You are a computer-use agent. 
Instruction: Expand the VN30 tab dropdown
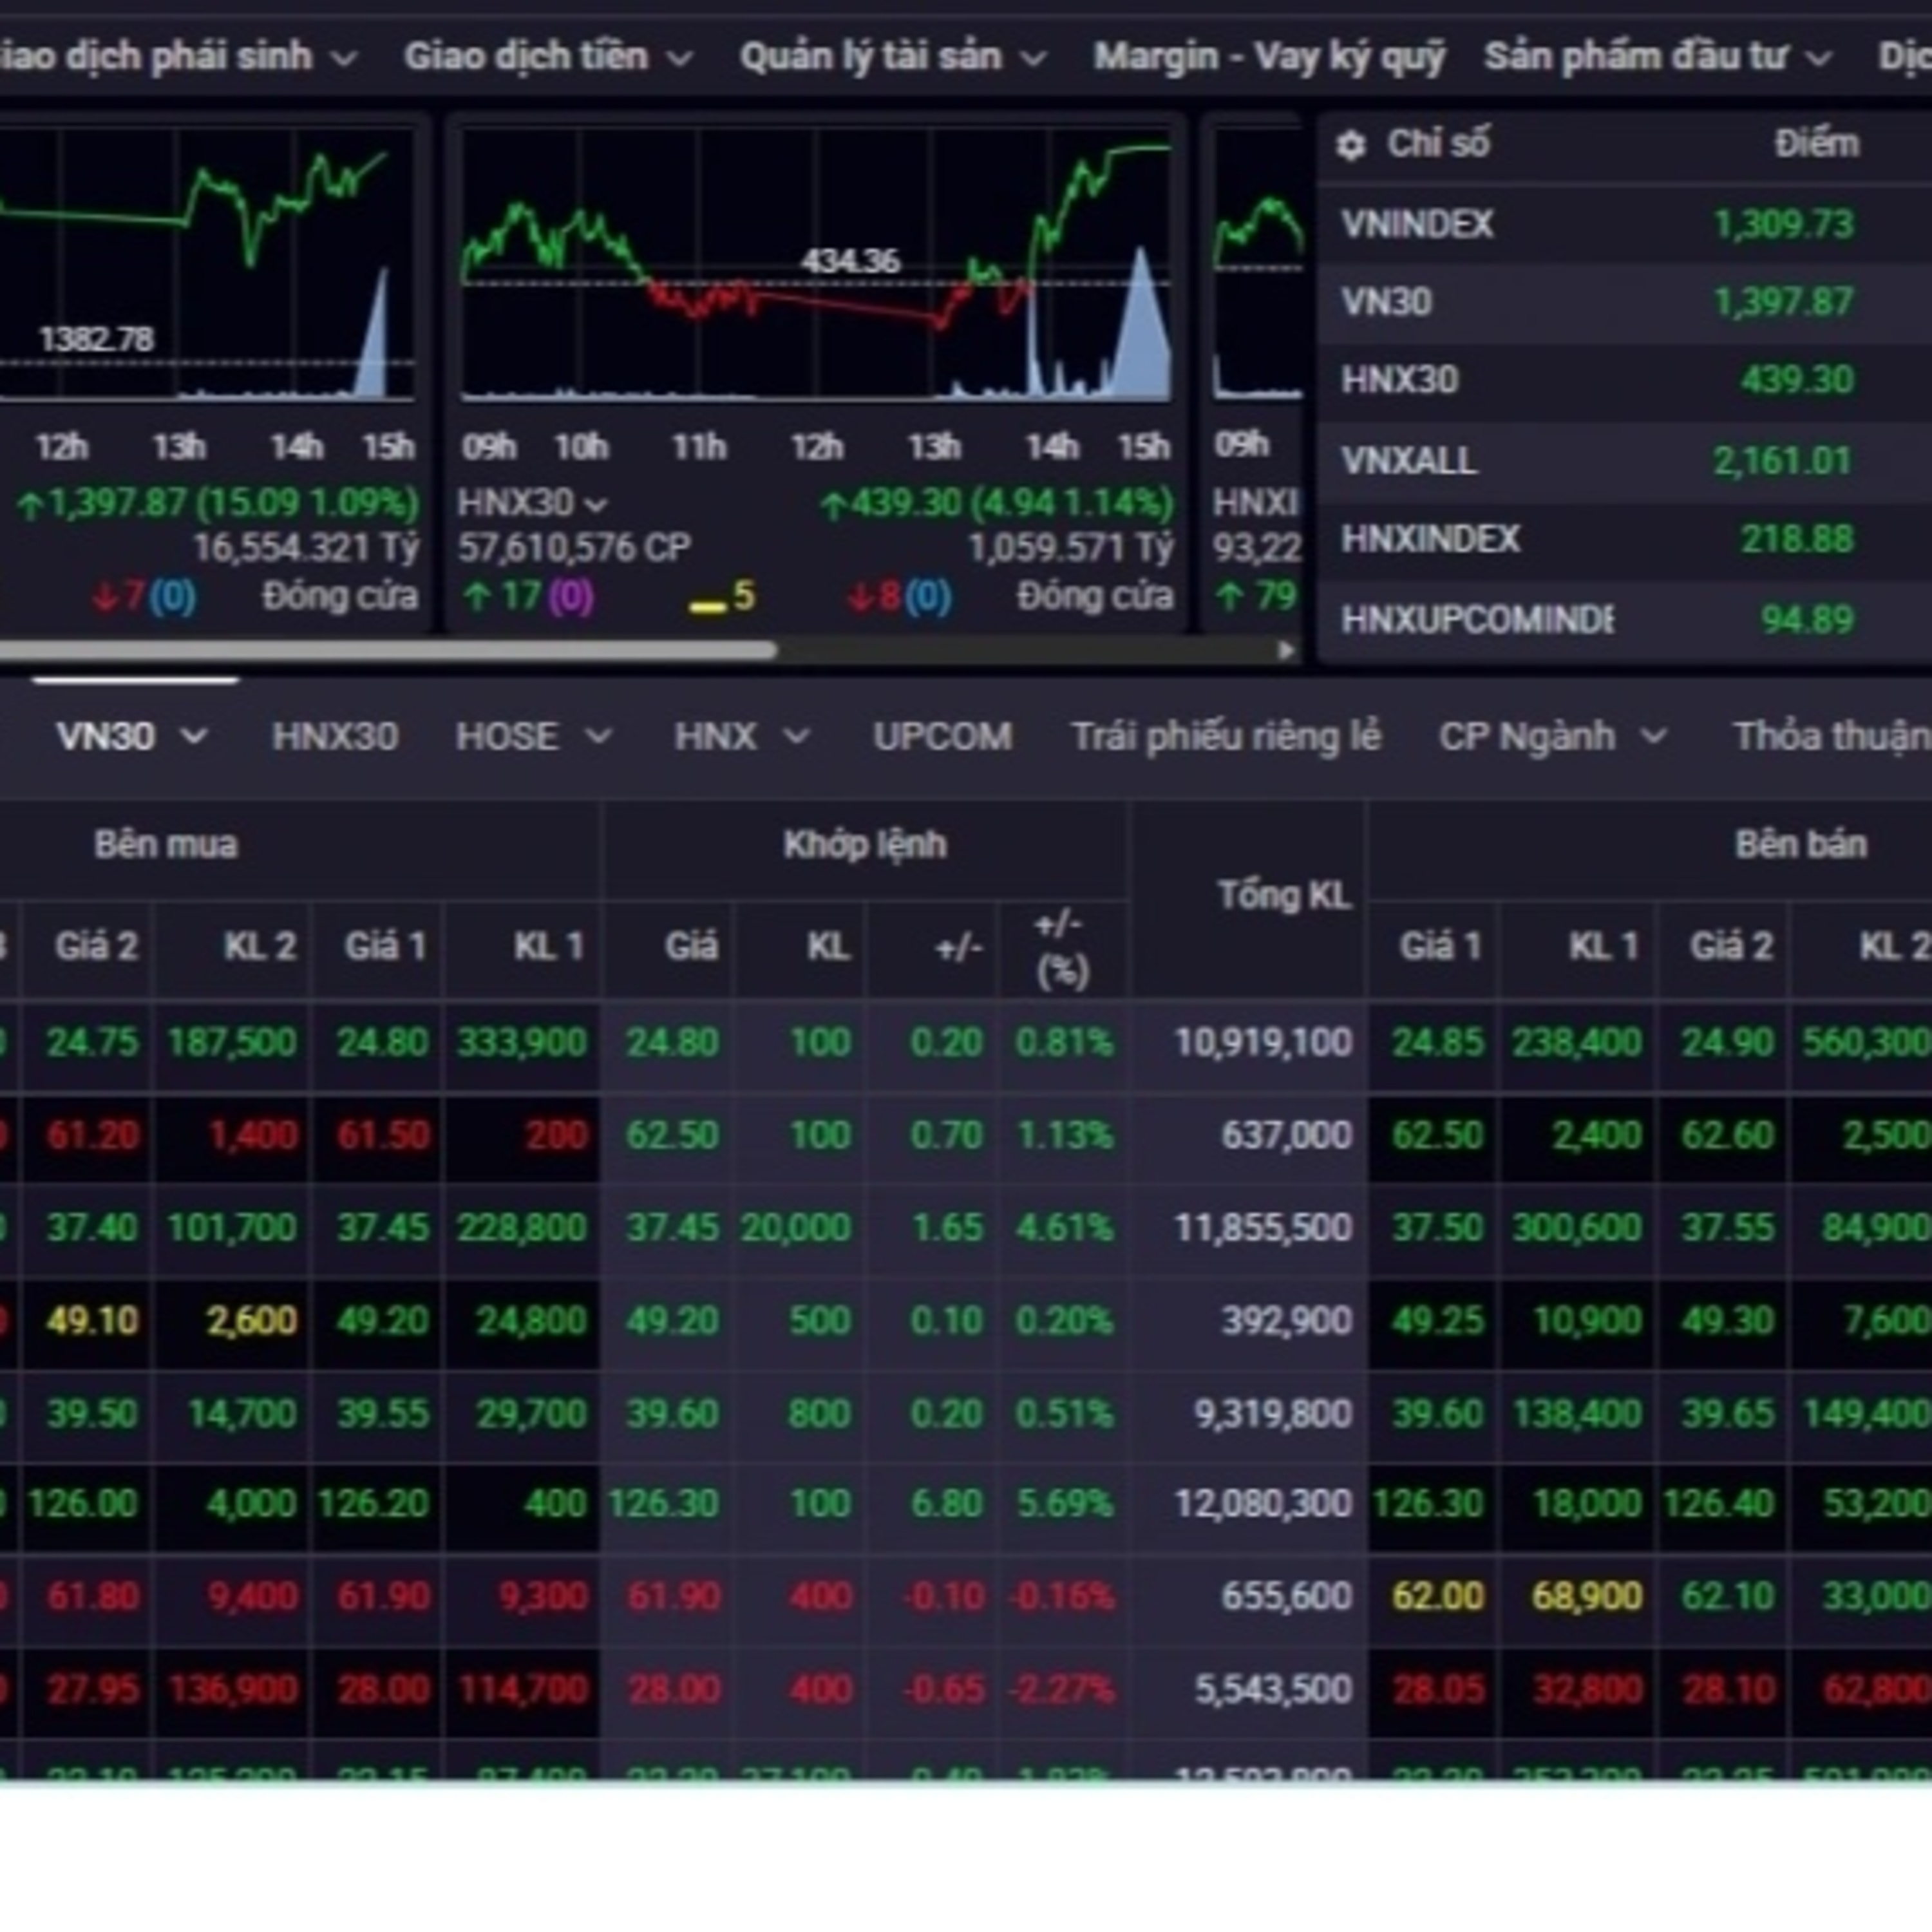(x=194, y=737)
